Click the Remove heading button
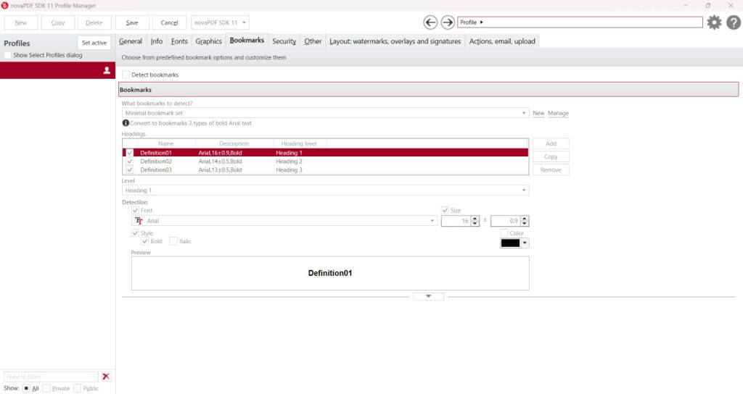Viewport: 743px width, 394px height. (x=551, y=169)
